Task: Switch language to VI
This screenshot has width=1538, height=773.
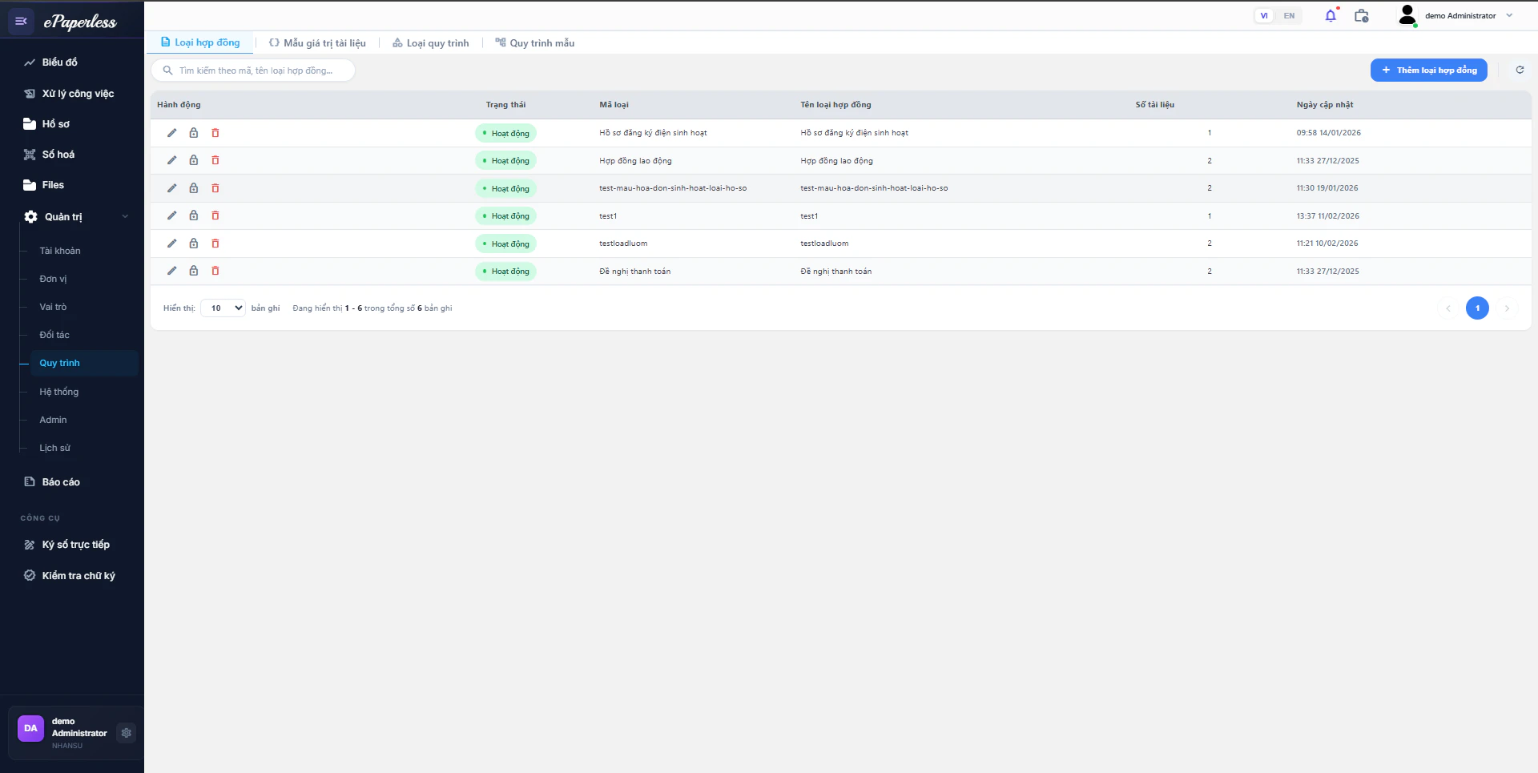Action: coord(1264,15)
